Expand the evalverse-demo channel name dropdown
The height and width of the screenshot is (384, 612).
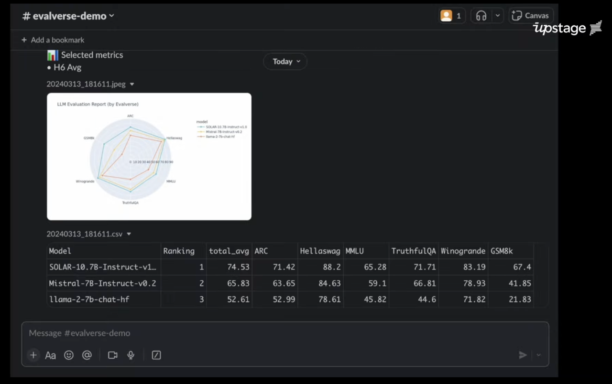click(x=68, y=16)
